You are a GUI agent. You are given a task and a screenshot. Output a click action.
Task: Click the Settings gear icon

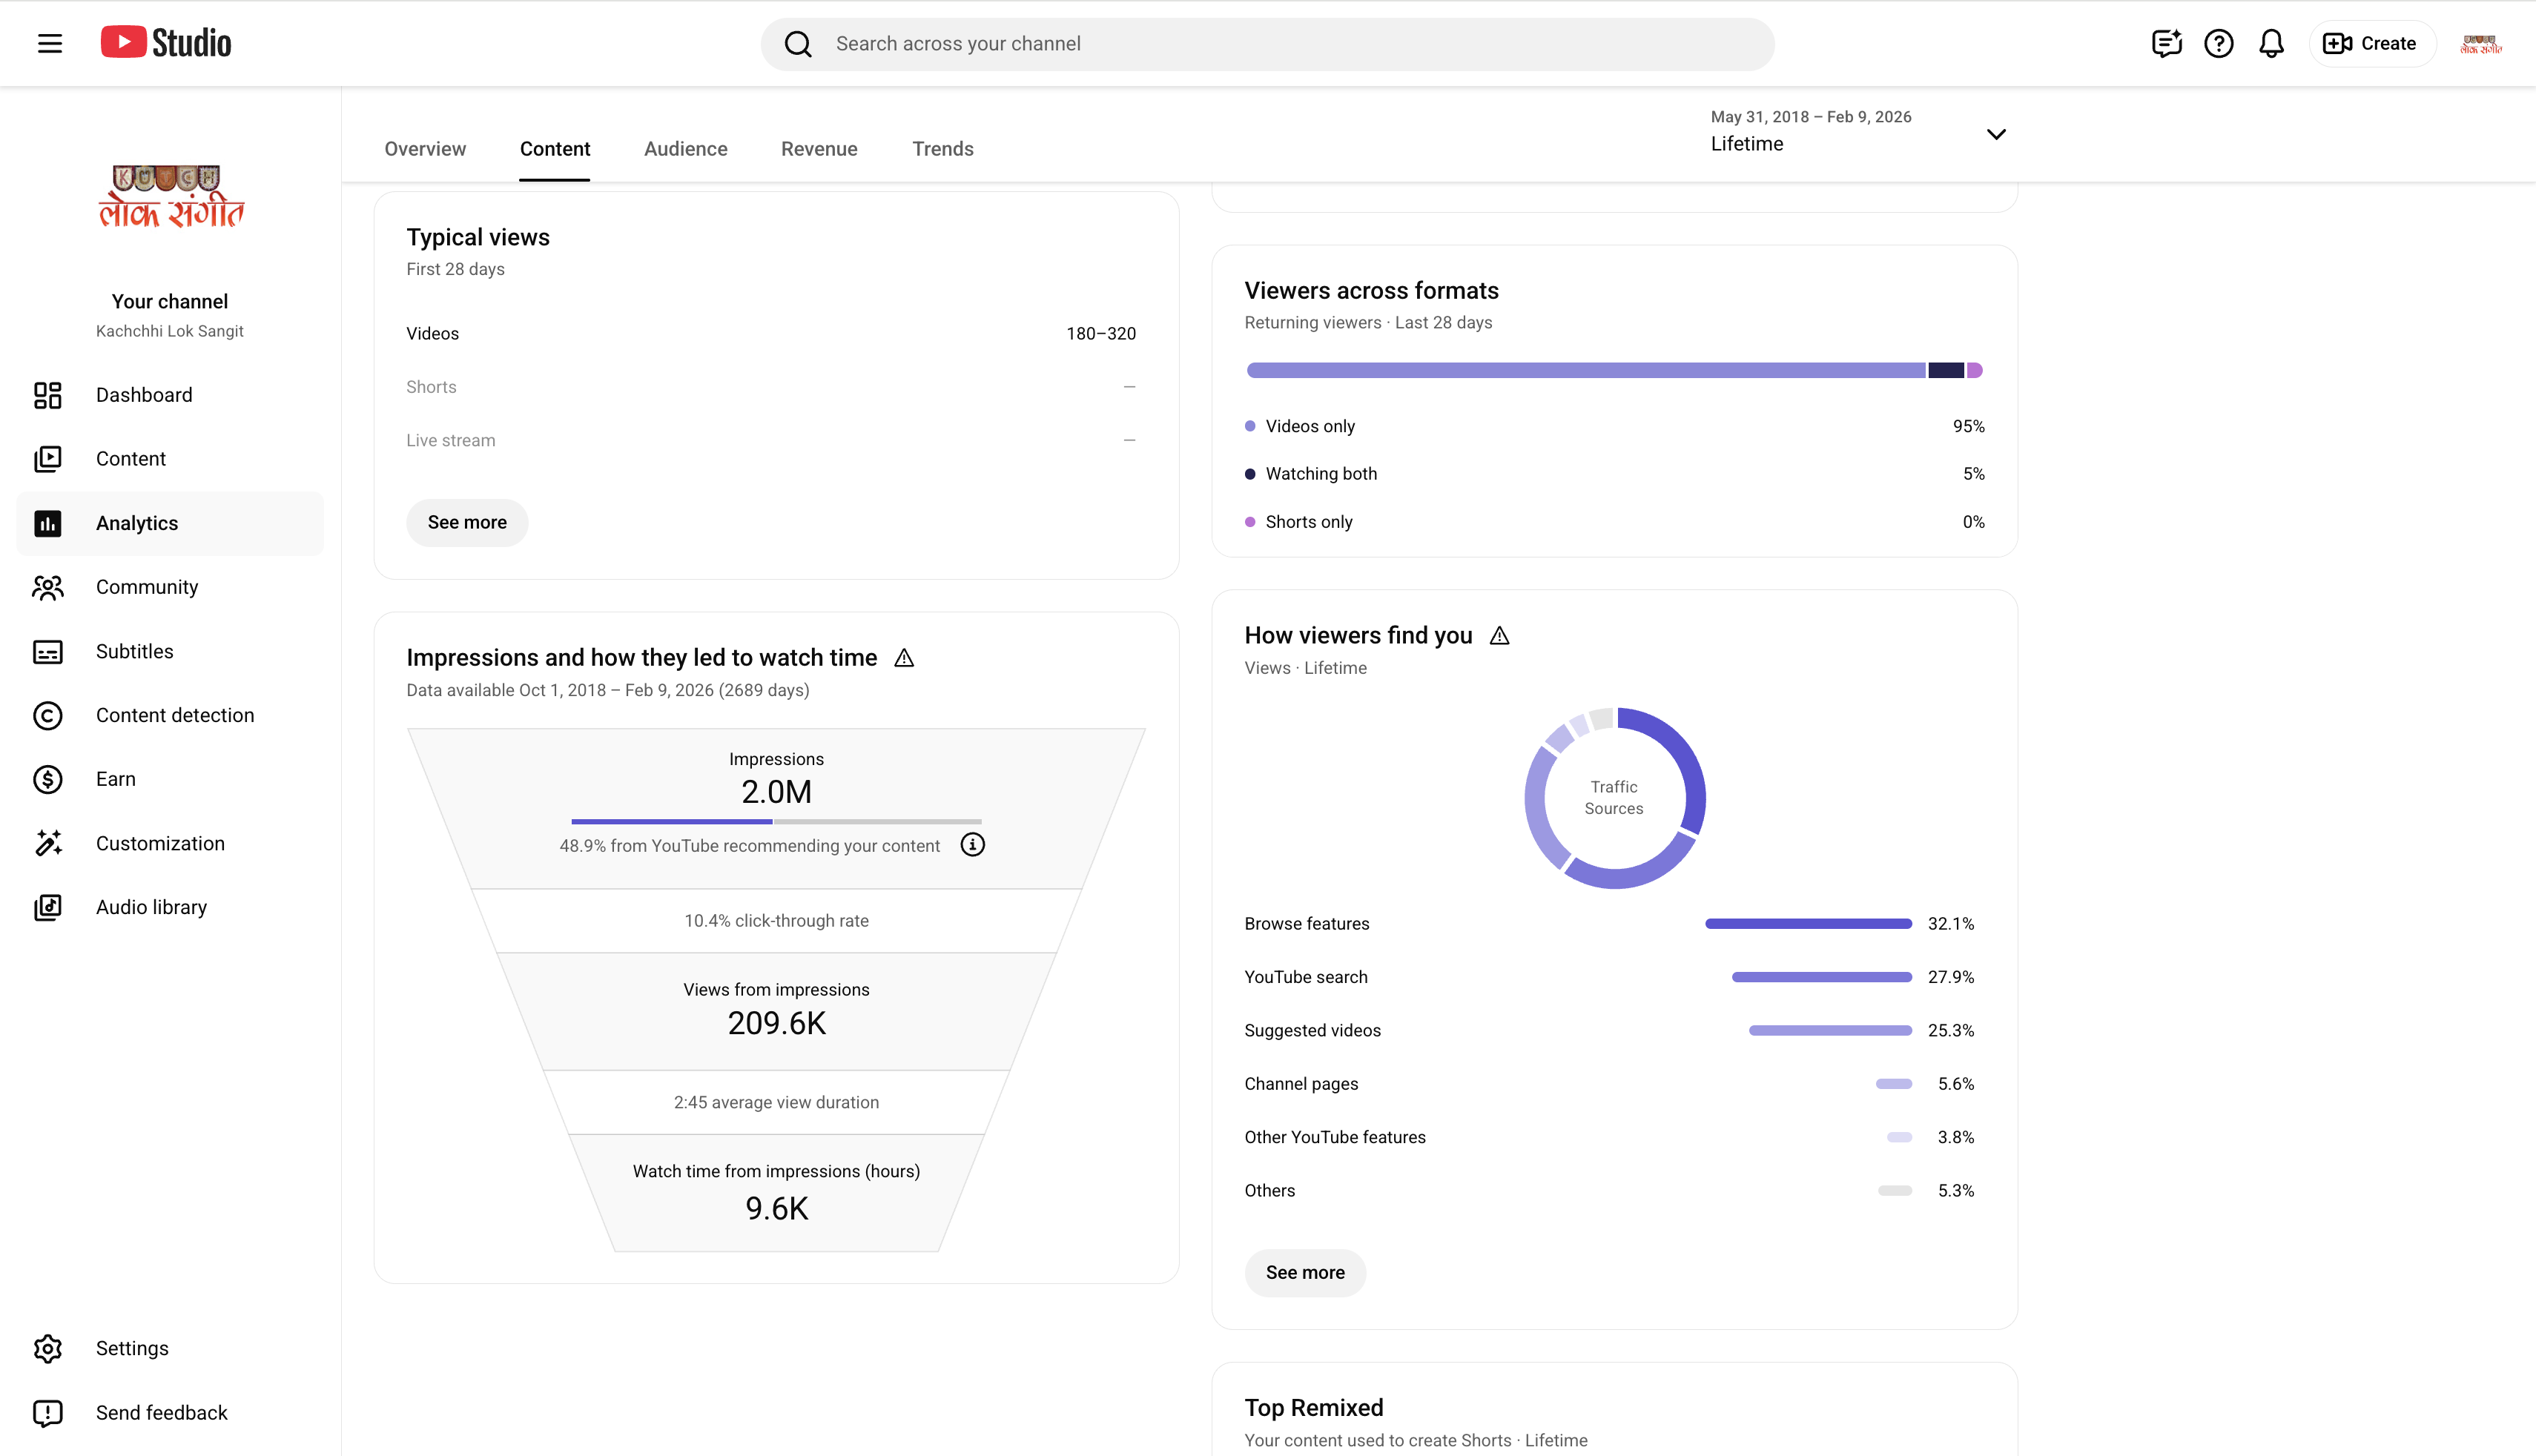coord(48,1349)
